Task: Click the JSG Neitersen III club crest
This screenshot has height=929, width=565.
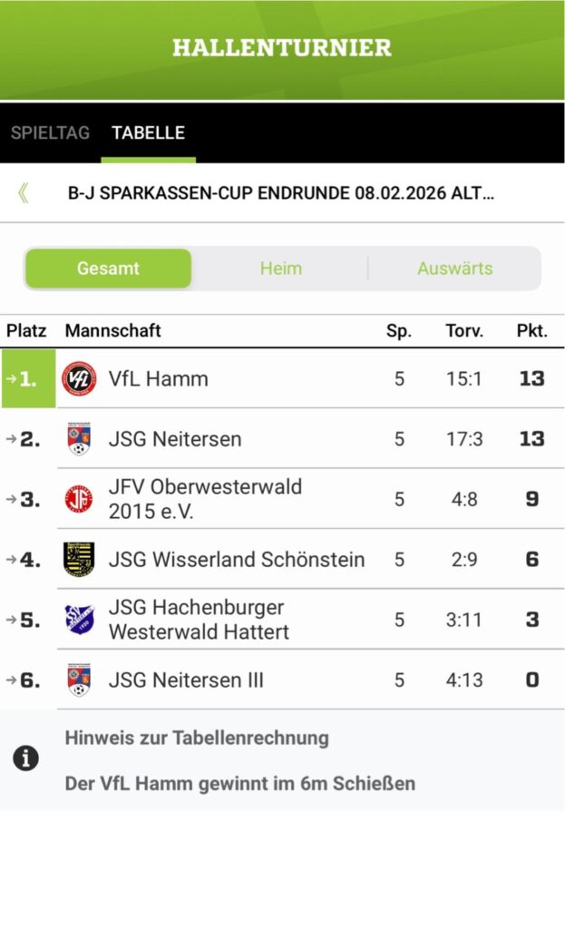Action: pos(79,680)
